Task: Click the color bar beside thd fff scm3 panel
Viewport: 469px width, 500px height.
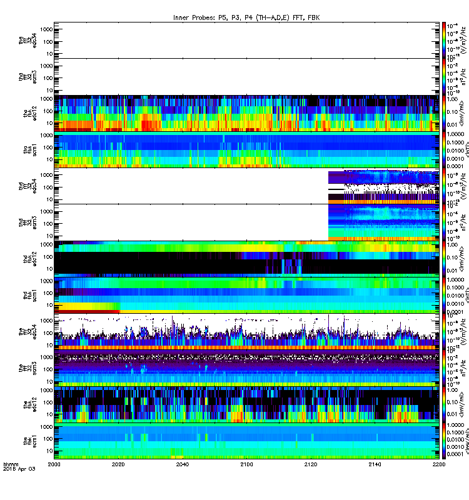Action: click(x=443, y=222)
